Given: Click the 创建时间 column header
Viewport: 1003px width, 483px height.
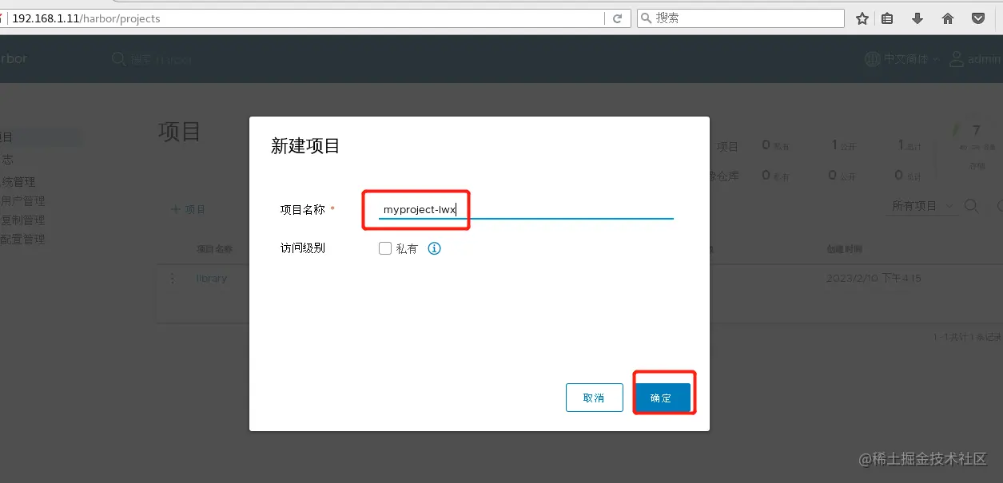Looking at the screenshot, I should click(844, 249).
